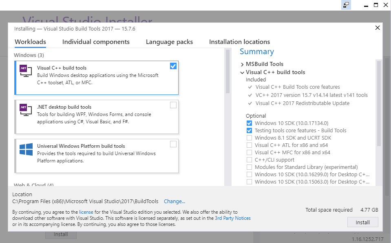Collapse Visual C++ build tools summary section
The width and height of the screenshot is (391, 243).
pyautogui.click(x=242, y=72)
